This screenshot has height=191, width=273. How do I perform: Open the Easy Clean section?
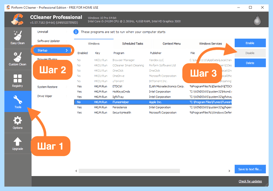(18, 38)
